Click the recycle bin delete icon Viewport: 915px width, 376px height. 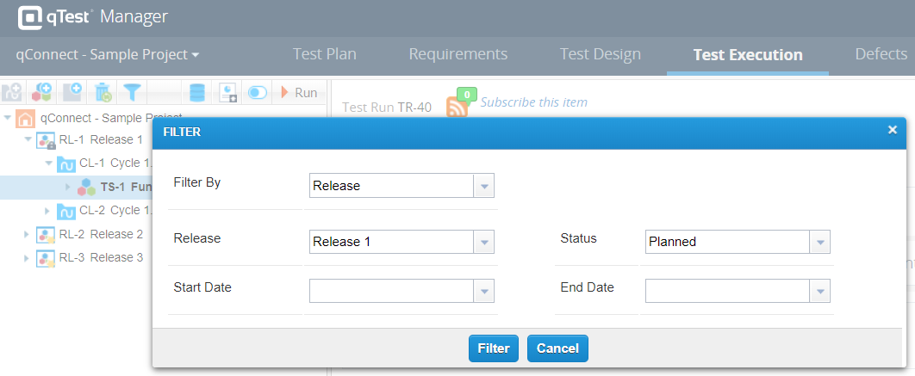pos(103,92)
